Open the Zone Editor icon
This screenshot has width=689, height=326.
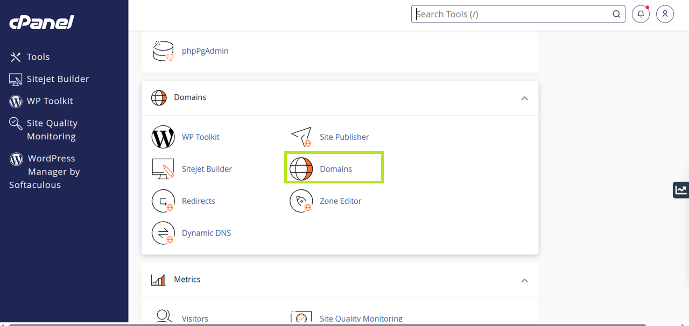coord(301,201)
